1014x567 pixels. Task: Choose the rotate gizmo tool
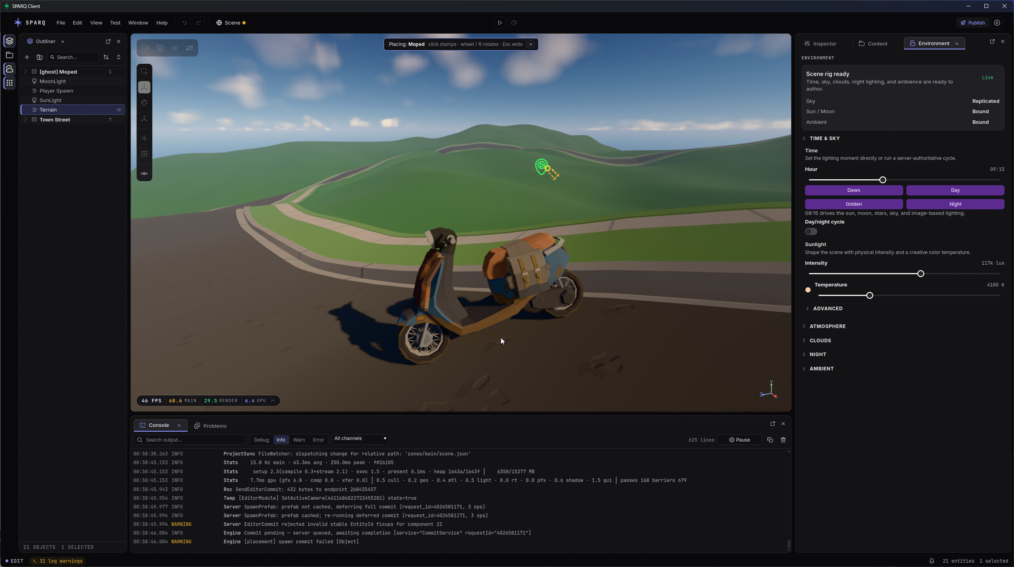144,103
